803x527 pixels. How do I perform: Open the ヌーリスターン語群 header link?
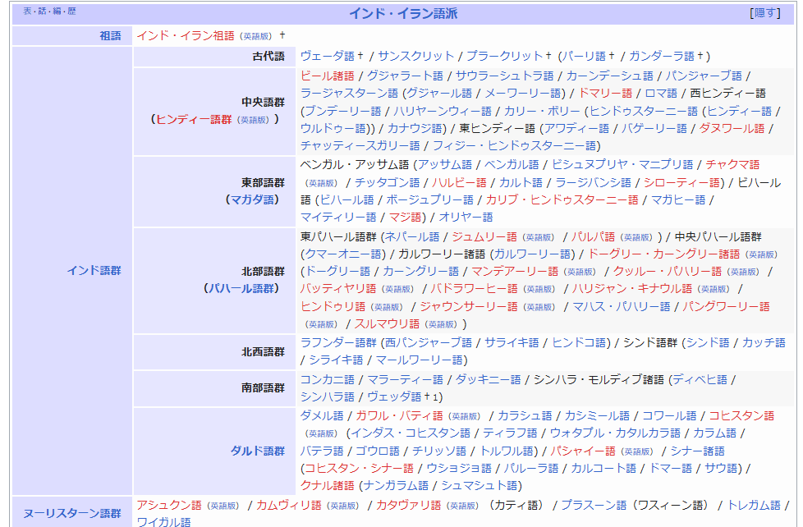click(71, 513)
